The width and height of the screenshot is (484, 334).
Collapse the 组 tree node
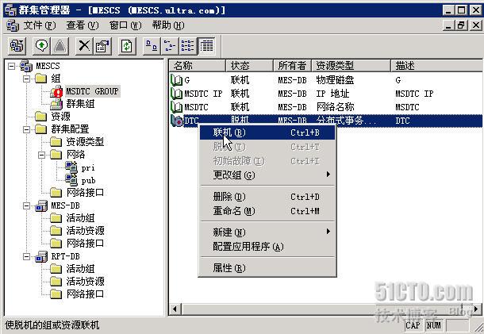[26, 79]
